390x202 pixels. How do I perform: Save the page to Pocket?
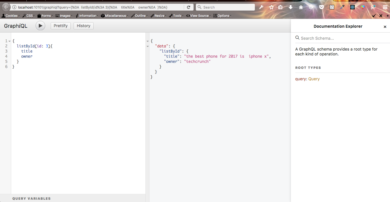(x=322, y=7)
